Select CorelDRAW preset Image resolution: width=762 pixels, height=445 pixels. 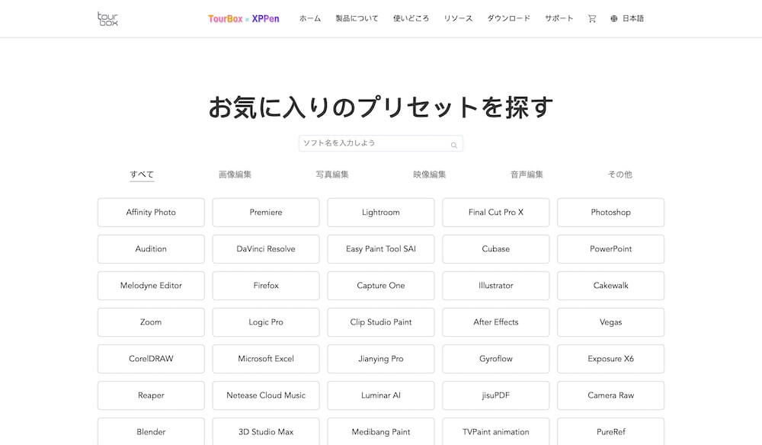click(x=151, y=359)
